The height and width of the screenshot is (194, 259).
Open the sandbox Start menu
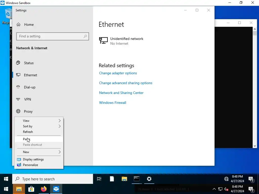coord(6,179)
